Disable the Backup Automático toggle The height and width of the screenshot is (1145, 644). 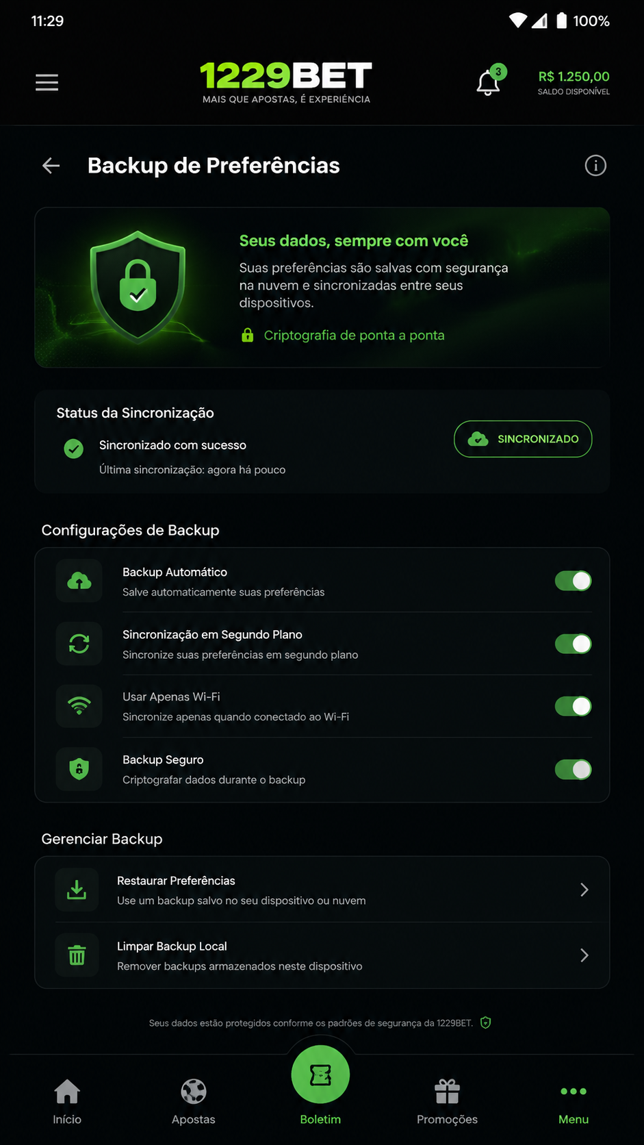574,581
